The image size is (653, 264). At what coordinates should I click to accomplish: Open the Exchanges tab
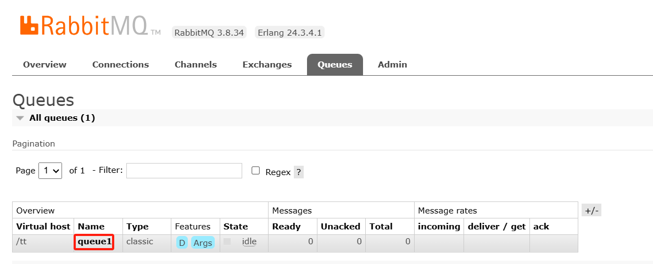(x=267, y=65)
